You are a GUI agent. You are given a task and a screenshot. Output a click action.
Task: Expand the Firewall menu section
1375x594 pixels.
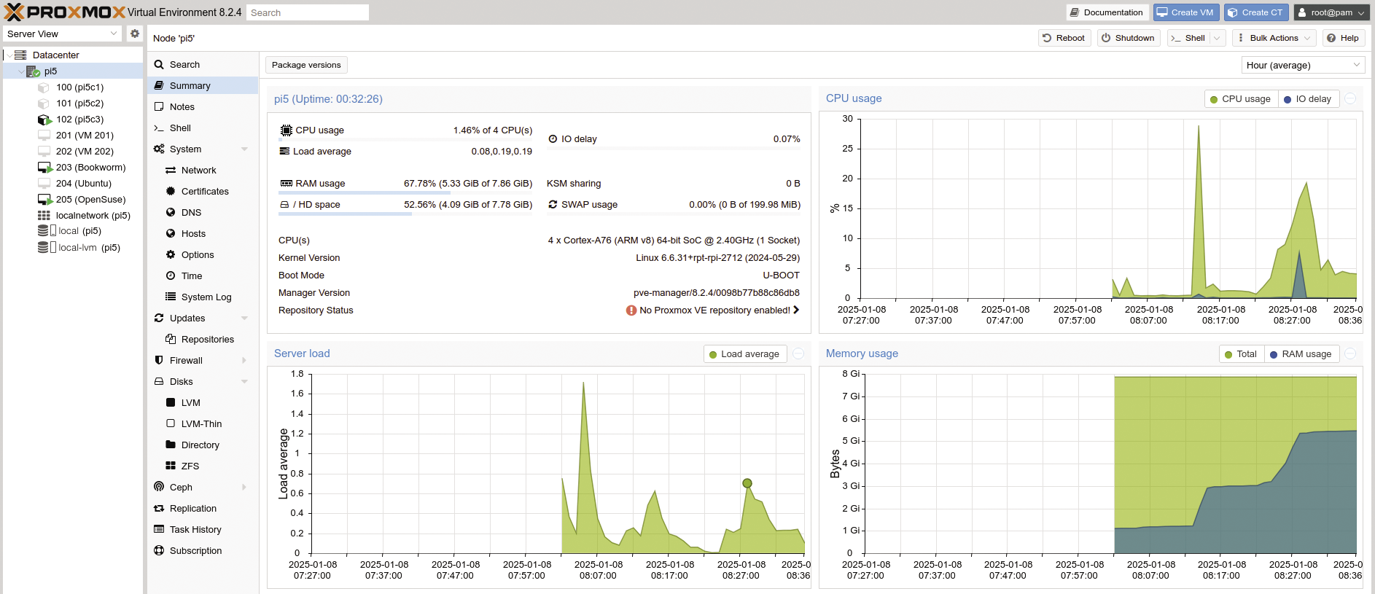click(x=244, y=360)
